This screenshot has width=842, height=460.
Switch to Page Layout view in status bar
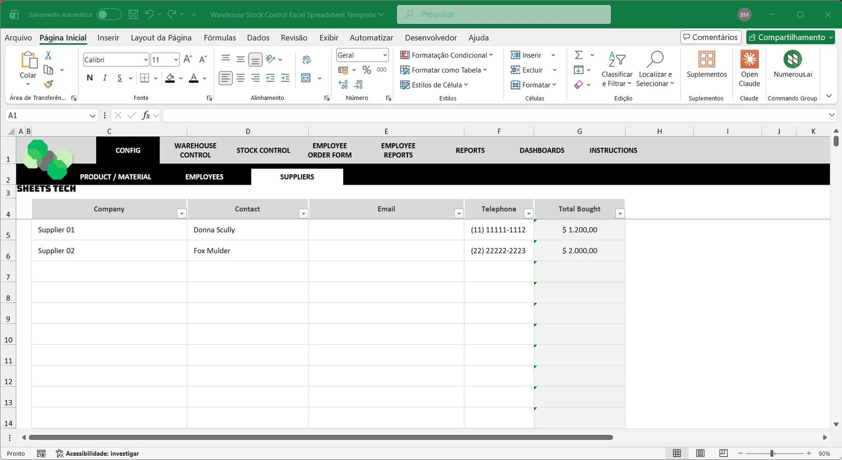[700, 453]
